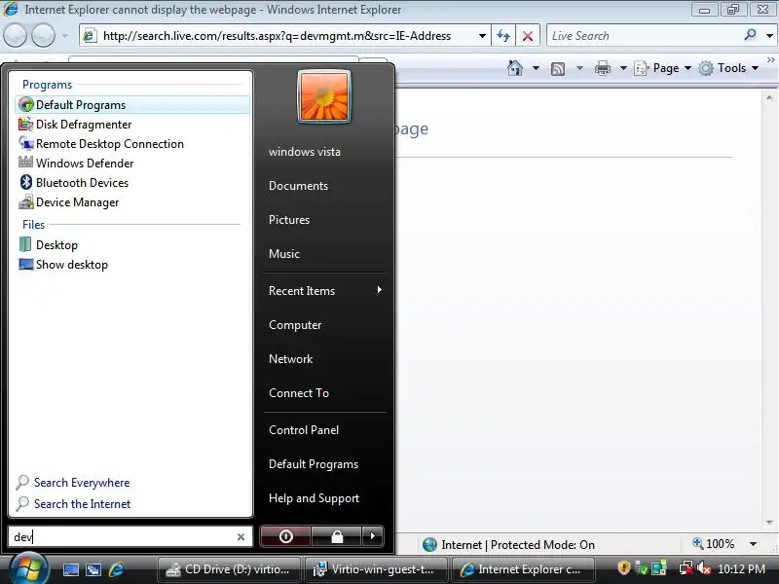Click the power sleep button

click(x=285, y=536)
